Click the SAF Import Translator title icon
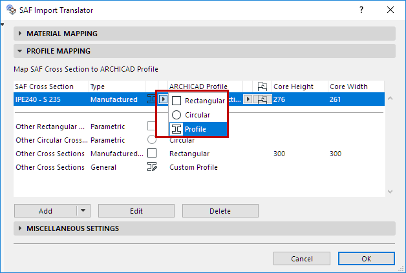 11,10
